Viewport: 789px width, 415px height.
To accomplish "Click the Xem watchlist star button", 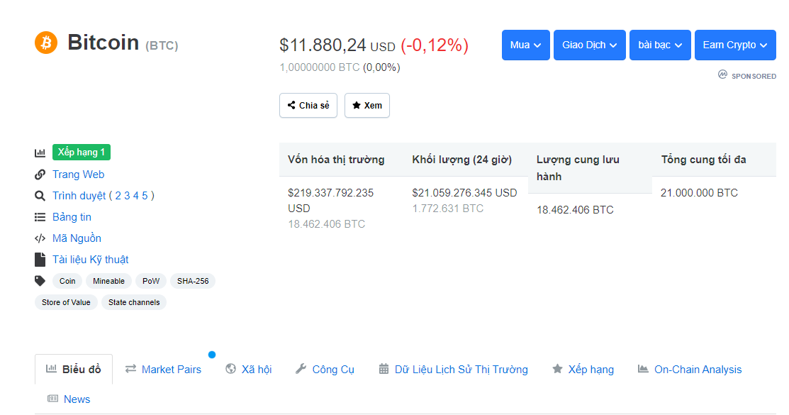I will click(367, 105).
